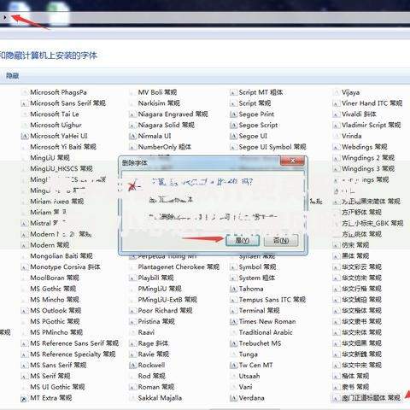The image size is (410, 410).
Task: Select the 华文彩云 font name
Action: pyautogui.click(x=361, y=267)
